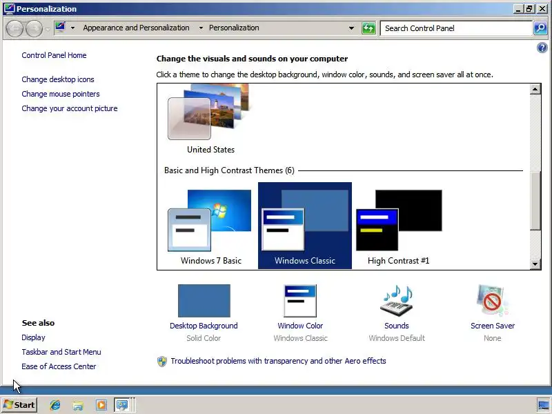Select the High Contrast #1 theme
Image resolution: width=552 pixels, height=414 pixels.
[399, 226]
